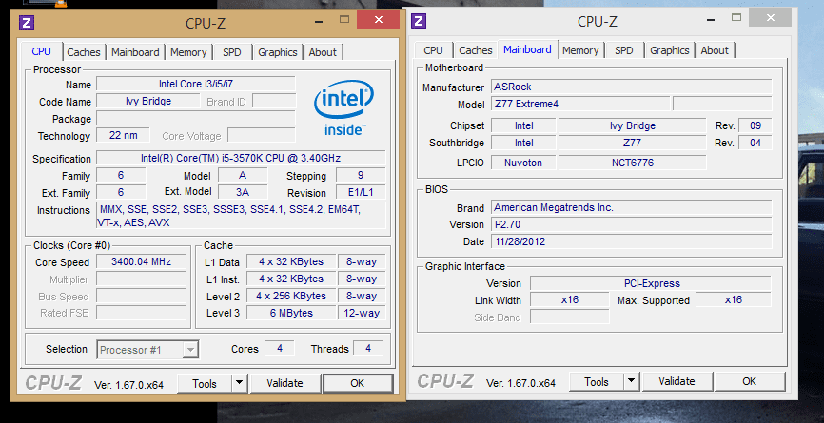Confirm with OK in left CPU-Z window

[358, 384]
